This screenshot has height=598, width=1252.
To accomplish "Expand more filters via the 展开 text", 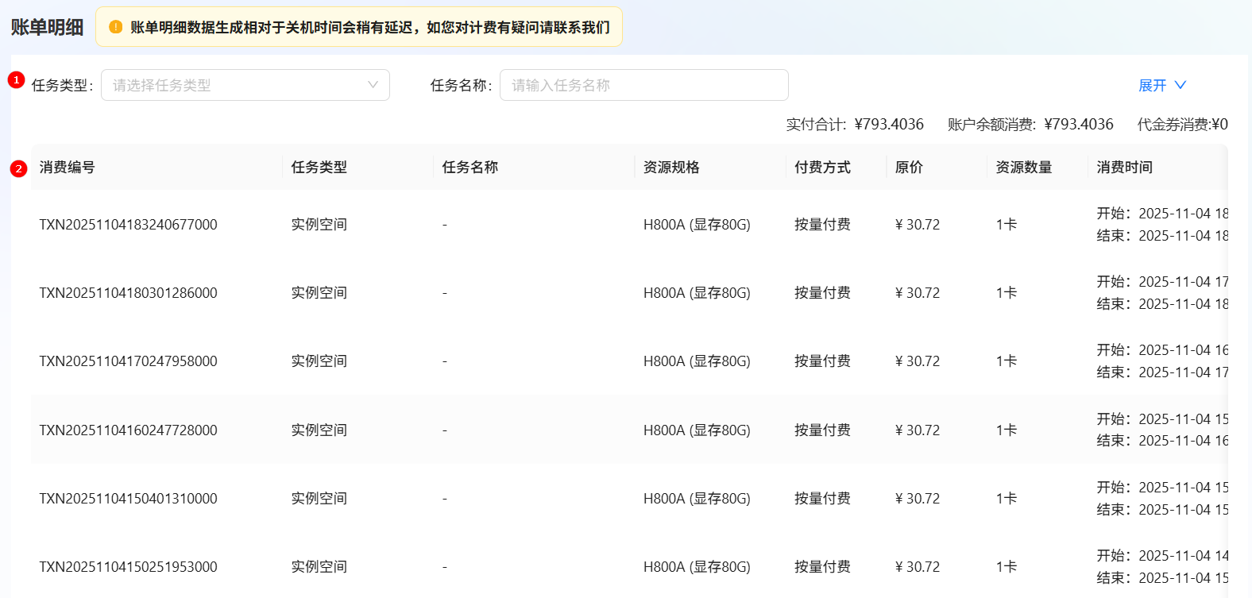I will tap(1152, 85).
